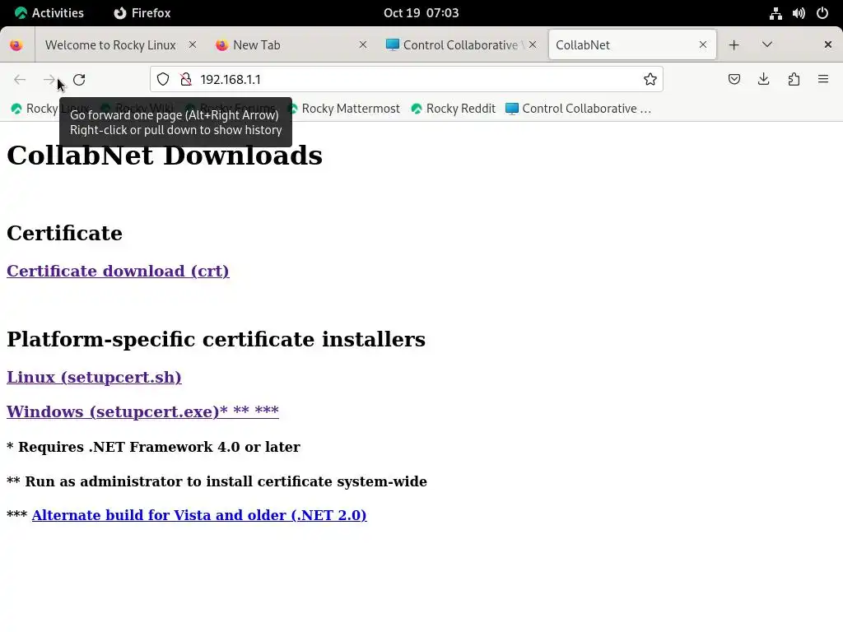Click the insecure connection padlock icon
Screen dimensions: 843x632
[186, 80]
